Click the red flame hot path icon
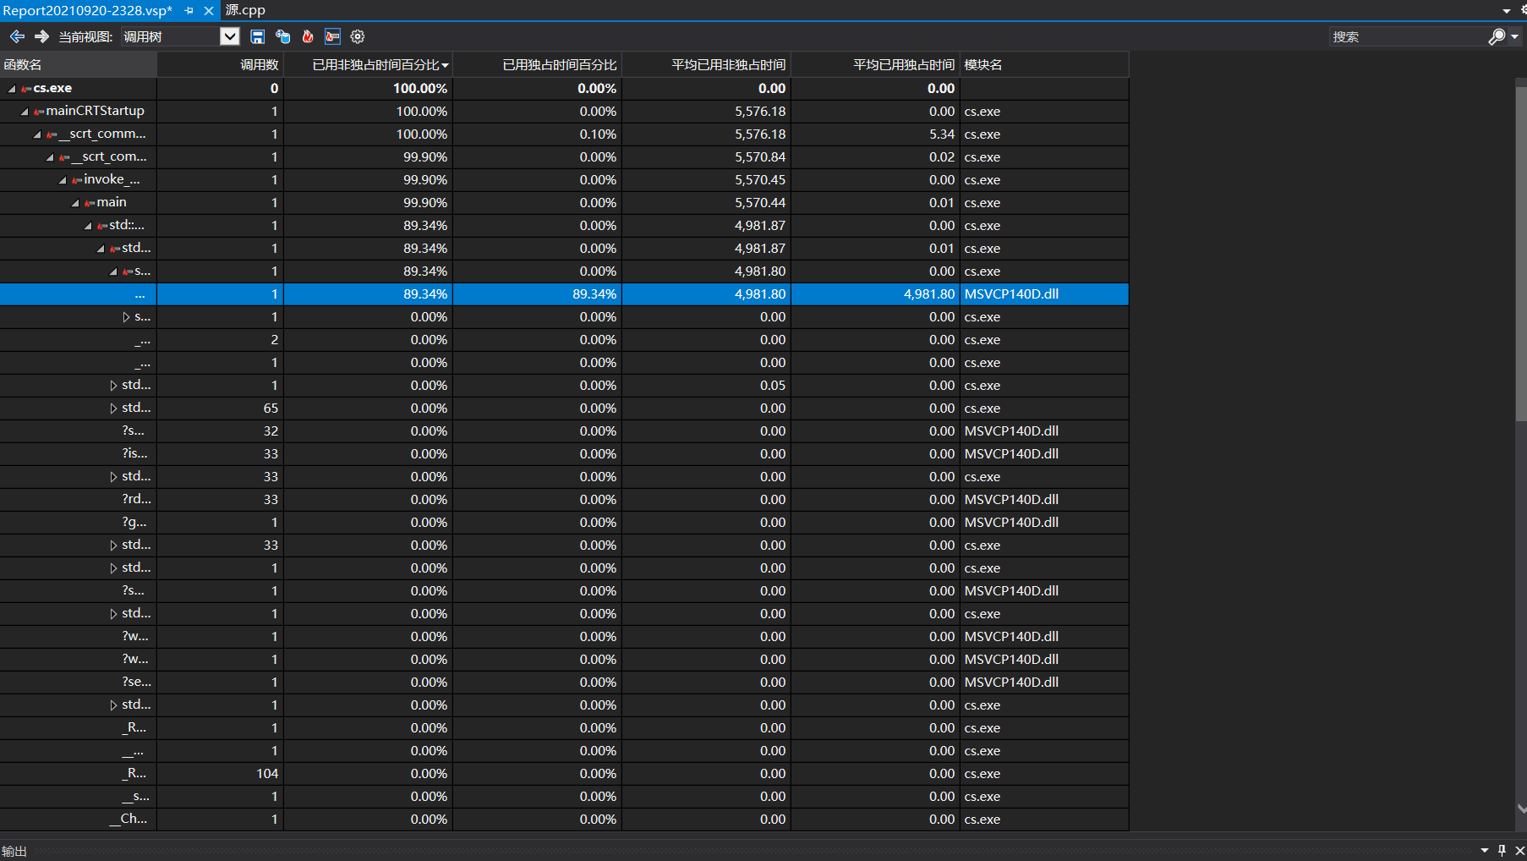This screenshot has width=1527, height=861. point(308,36)
